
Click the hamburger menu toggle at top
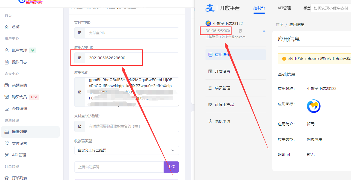73,1
